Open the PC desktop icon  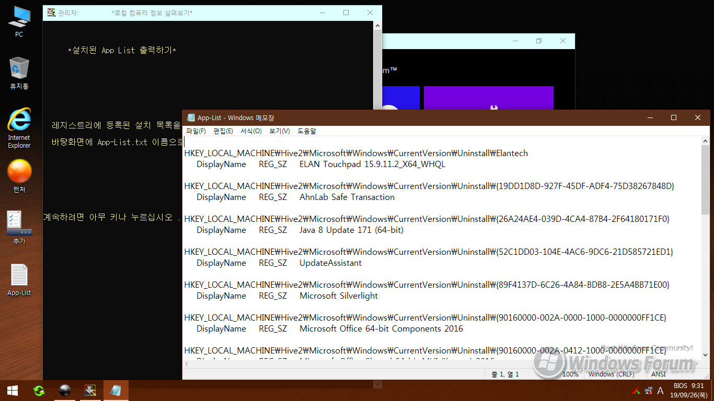coord(19,22)
